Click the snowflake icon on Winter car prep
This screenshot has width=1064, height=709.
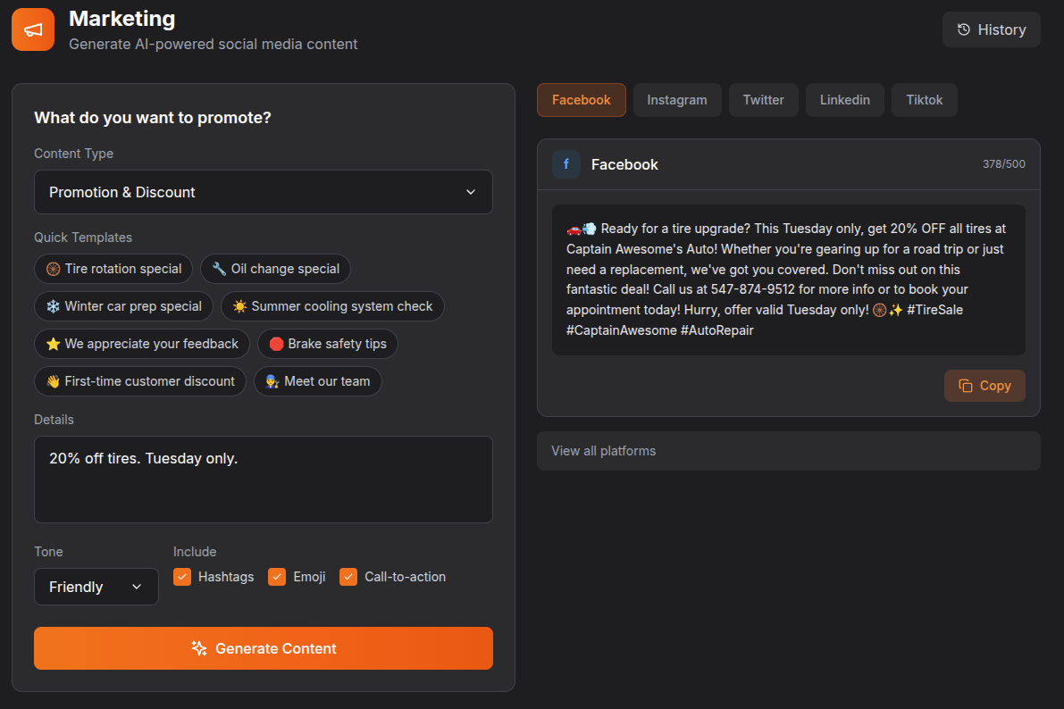(x=53, y=306)
